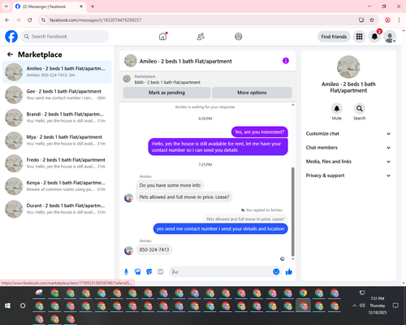Click the '850-324-7413' message bubble
Screen dimensions: 406x325
point(154,249)
